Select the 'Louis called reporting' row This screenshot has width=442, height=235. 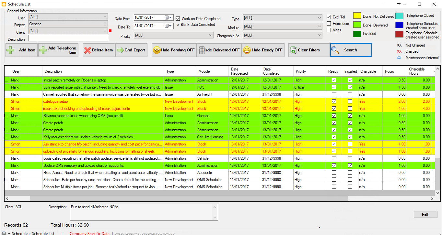point(220,158)
